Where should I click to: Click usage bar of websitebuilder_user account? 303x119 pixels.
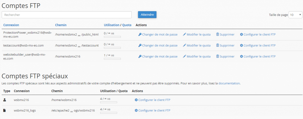[112, 59]
